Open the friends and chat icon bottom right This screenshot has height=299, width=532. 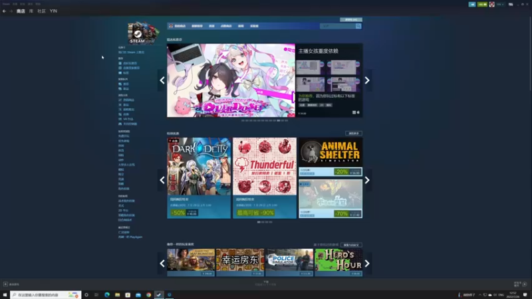tap(525, 284)
